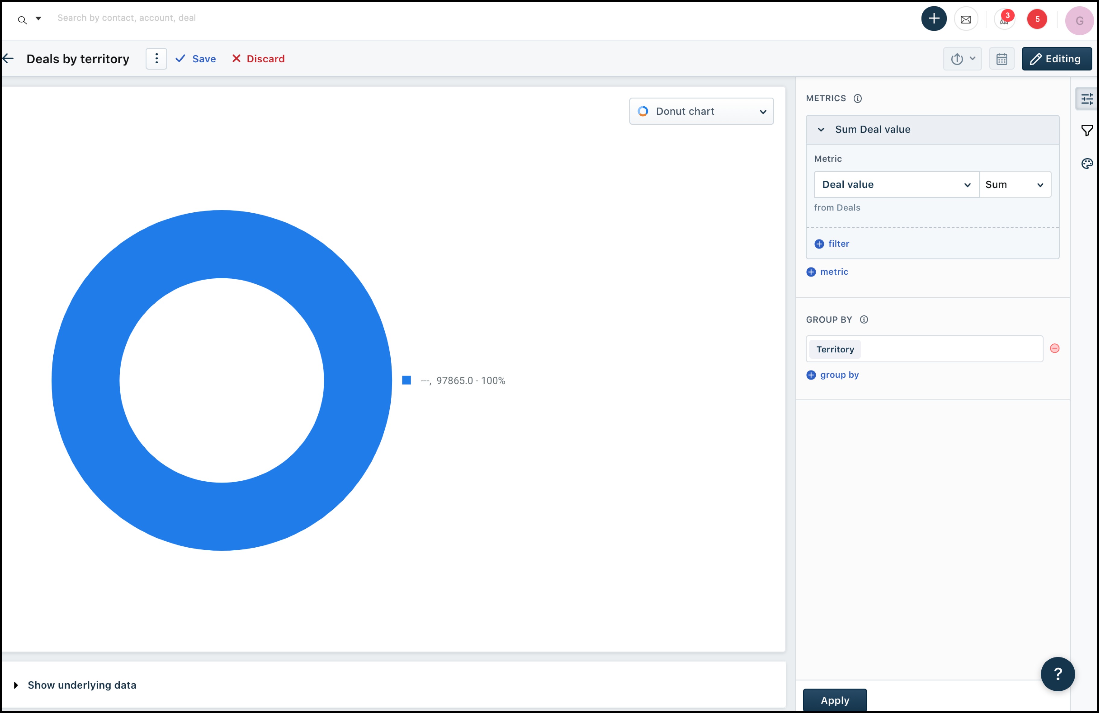Open the email envelope icon
1099x713 pixels.
click(965, 19)
